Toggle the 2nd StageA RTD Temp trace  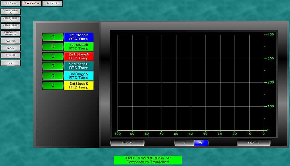[79, 56]
